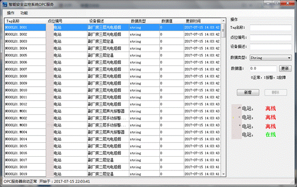Select the row N000L01.D005

click(x=112, y=55)
